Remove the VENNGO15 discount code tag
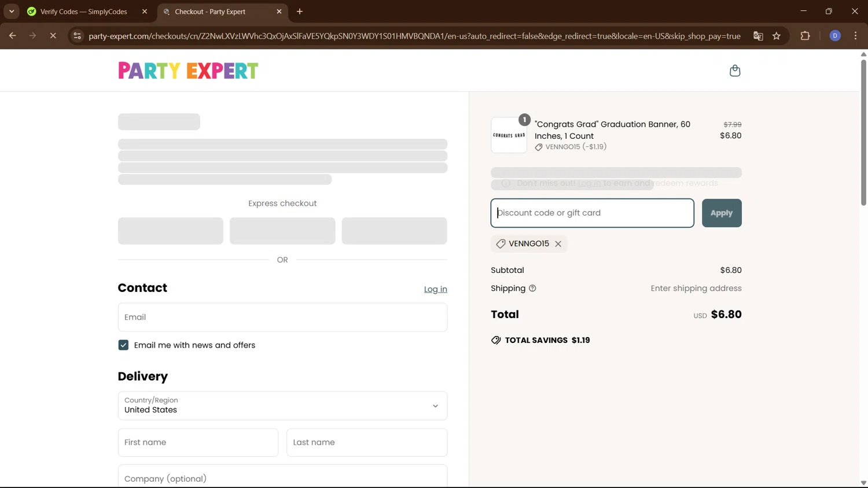868x488 pixels. 558,244
